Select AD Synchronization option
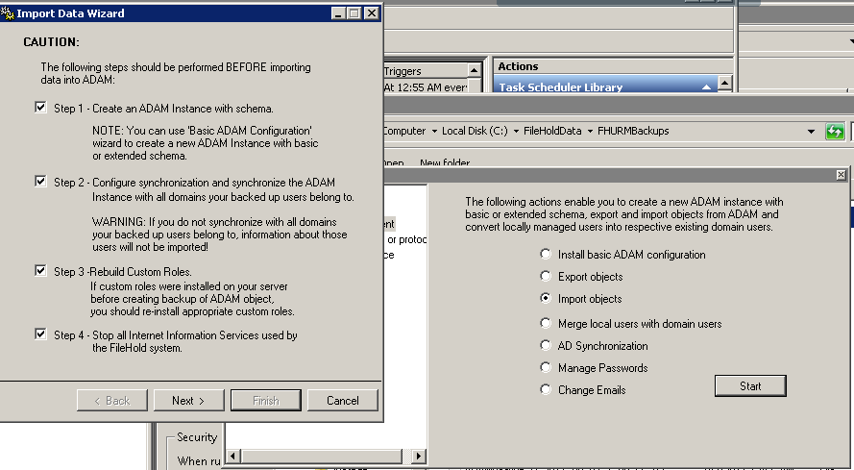 click(546, 345)
